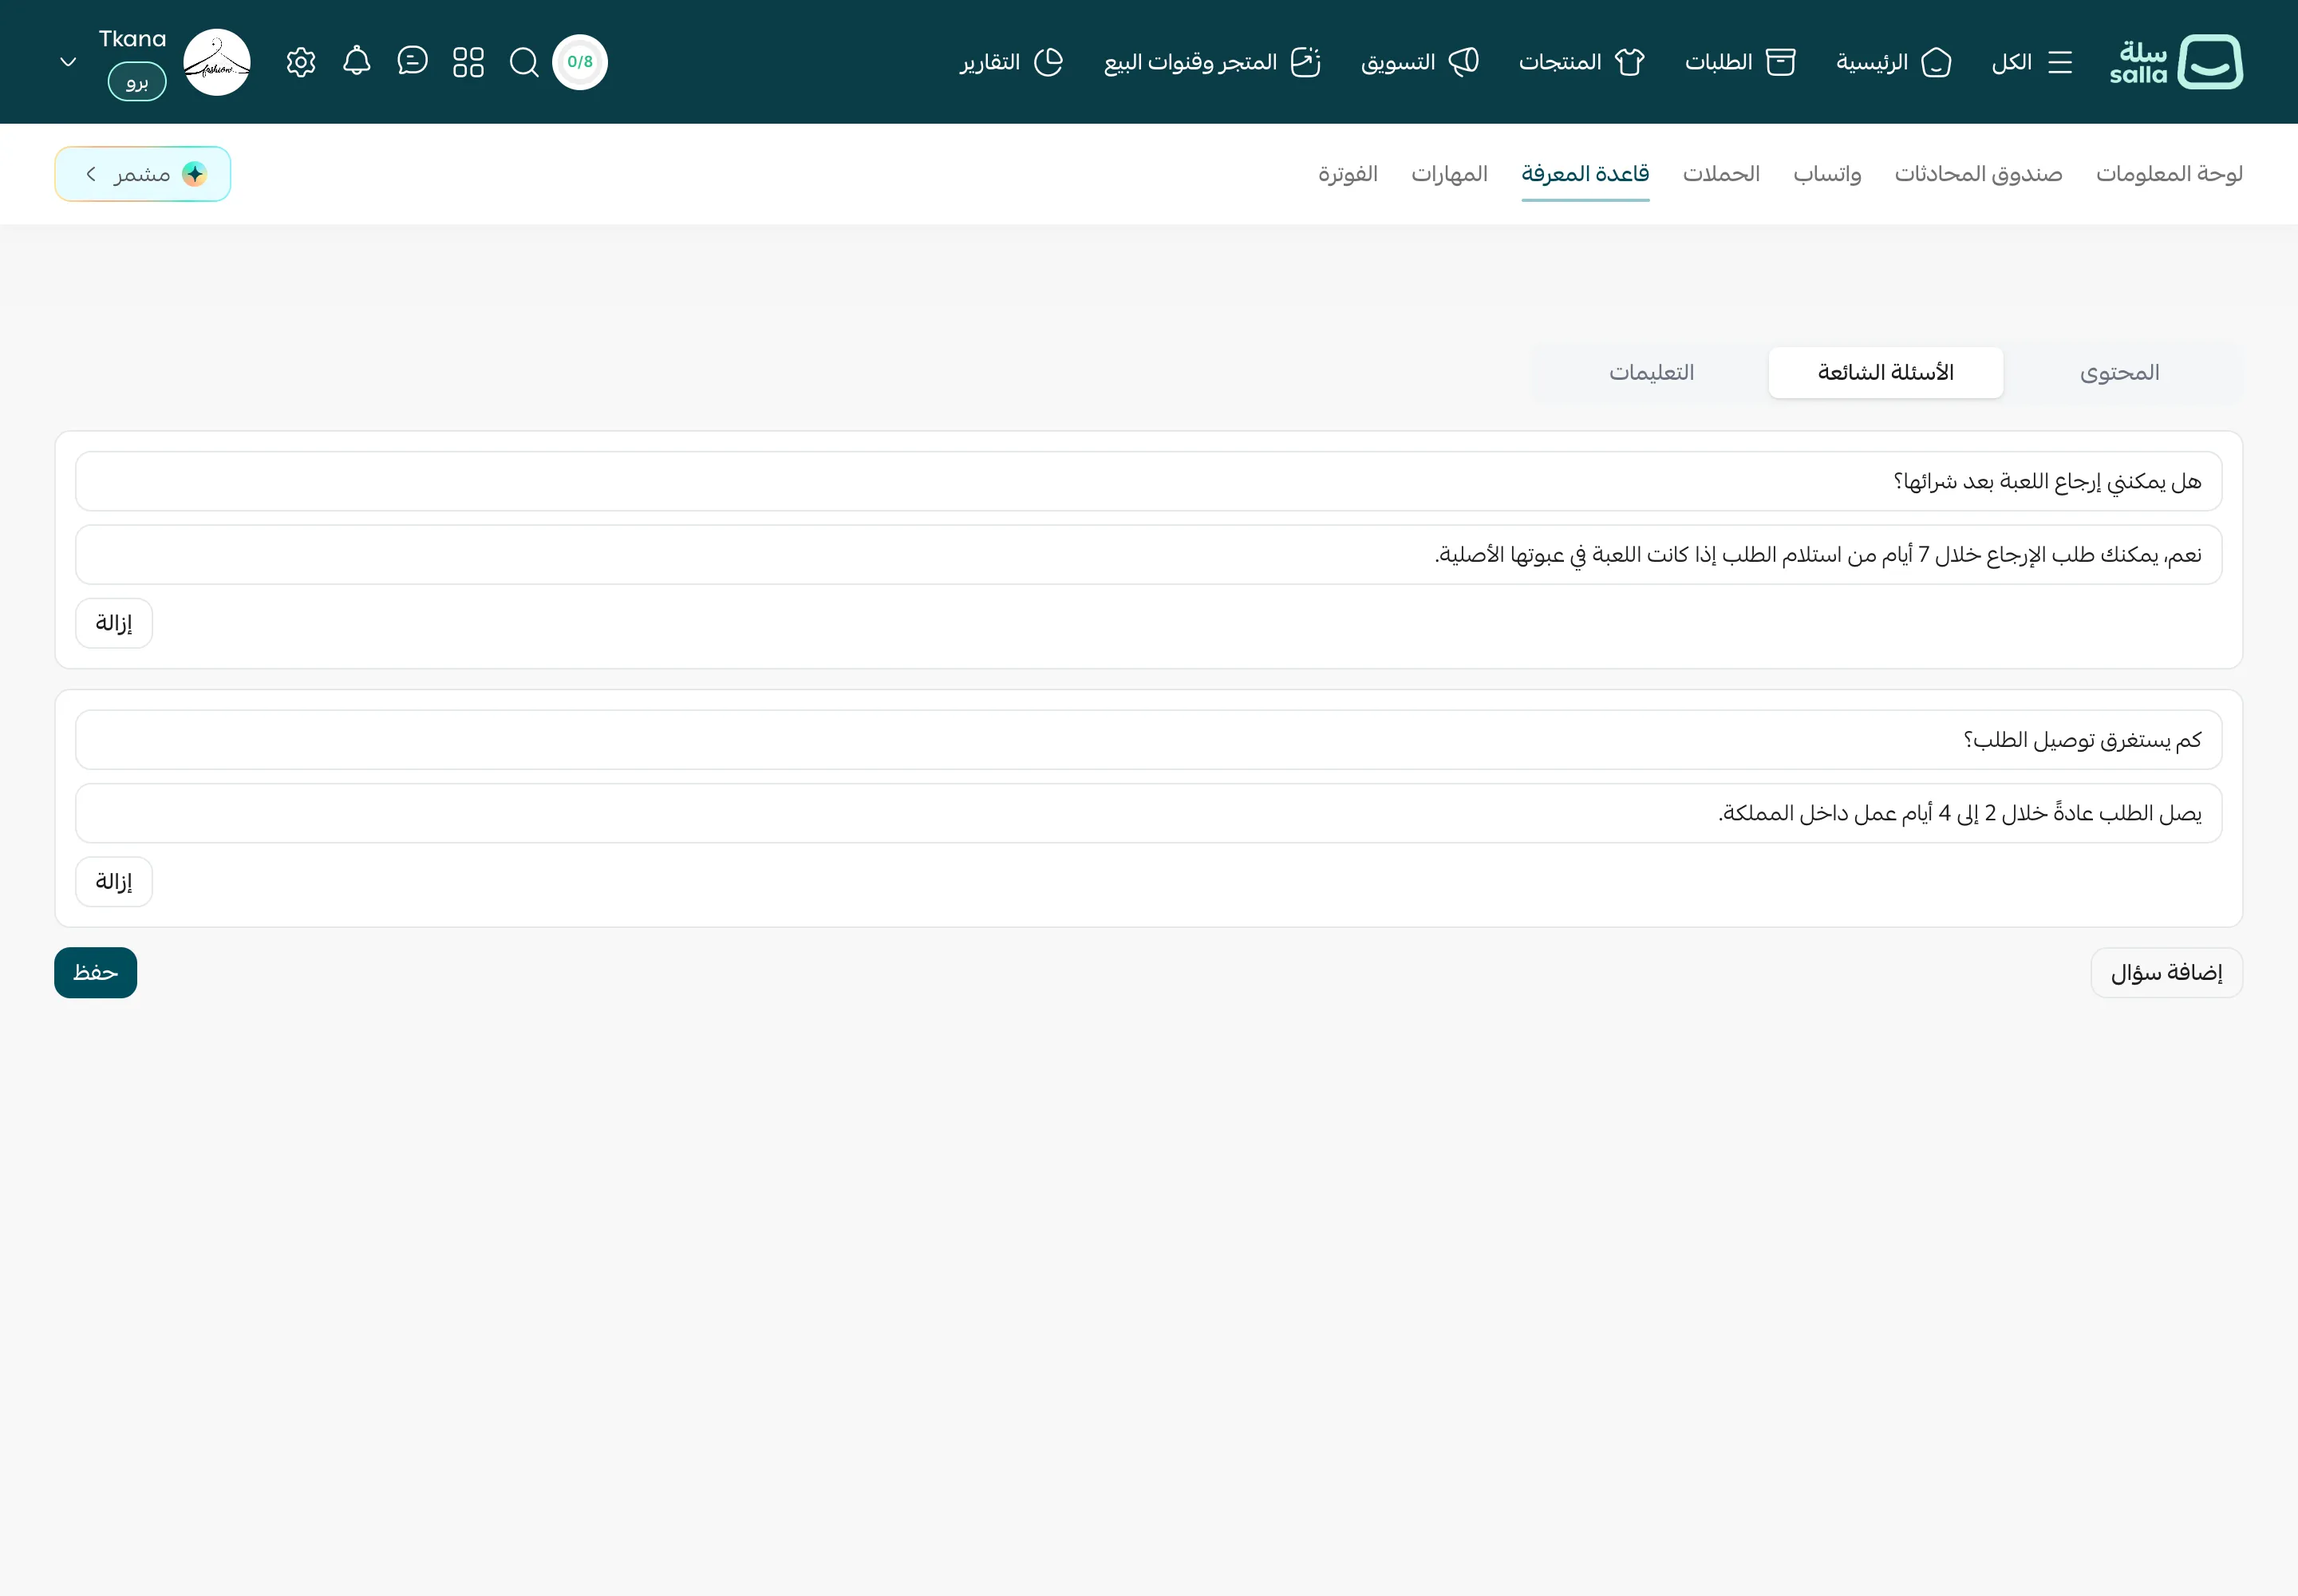Go to الرئيسية home
The height and width of the screenshot is (1596, 2298).
coord(1893,62)
